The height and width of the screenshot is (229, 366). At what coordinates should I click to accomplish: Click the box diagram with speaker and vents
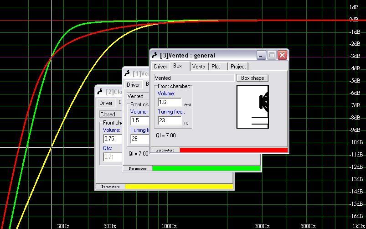[253, 107]
